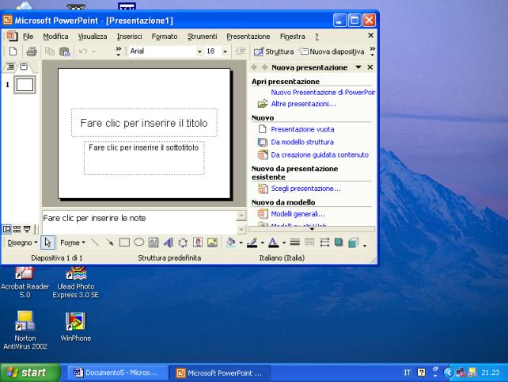Screen dimensions: 508x382
Task: Click the Print icon in toolbar
Action: point(32,52)
